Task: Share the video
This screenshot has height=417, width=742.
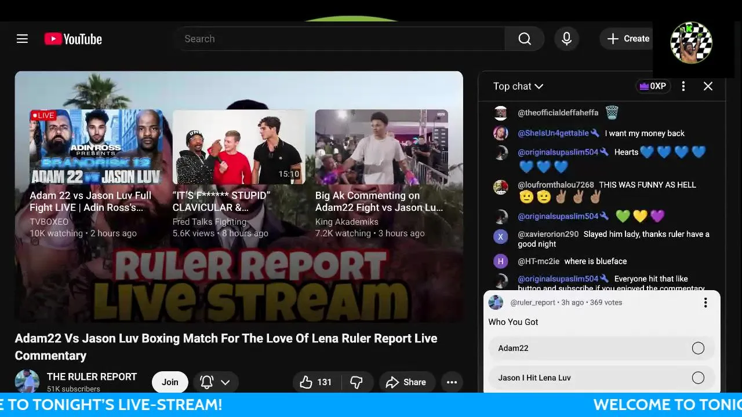Action: pyautogui.click(x=406, y=382)
